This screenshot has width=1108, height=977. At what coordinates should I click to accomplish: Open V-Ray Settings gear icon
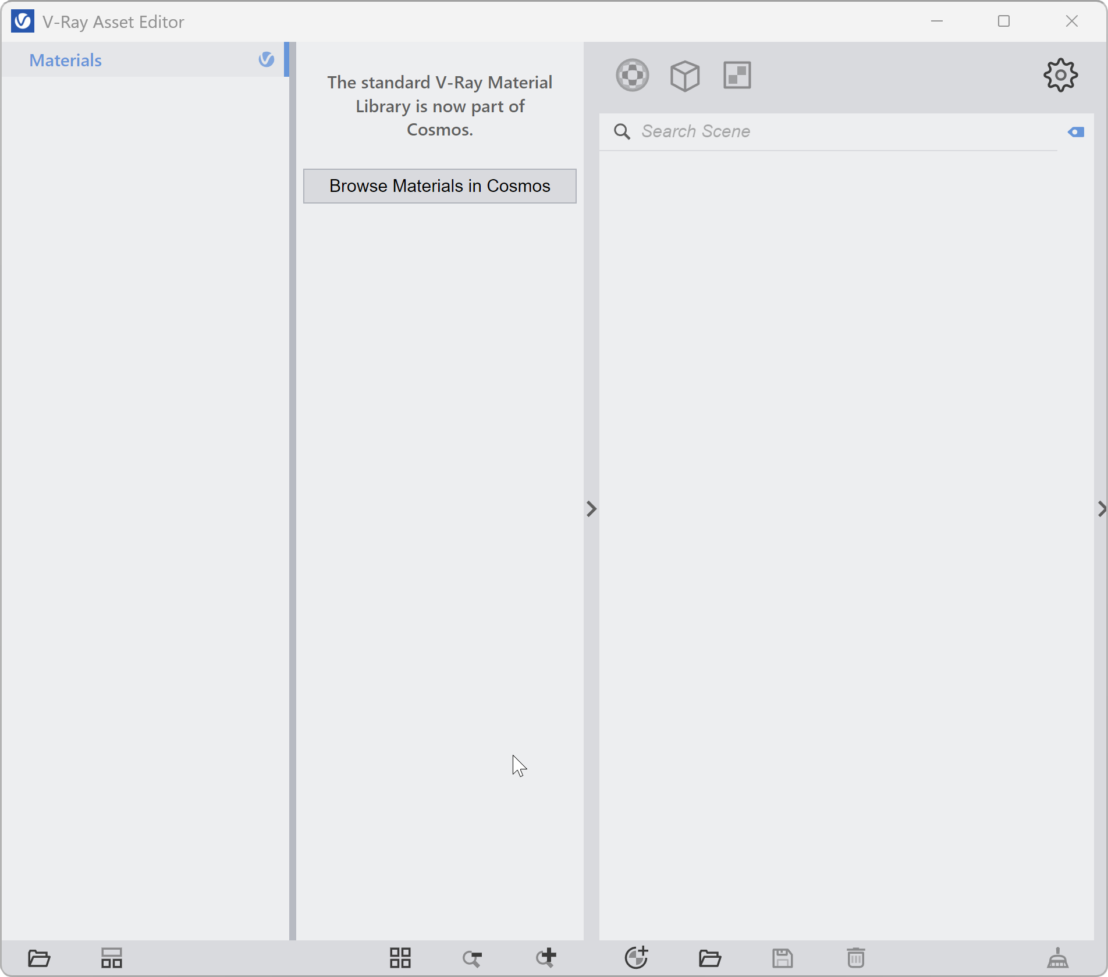(1060, 75)
